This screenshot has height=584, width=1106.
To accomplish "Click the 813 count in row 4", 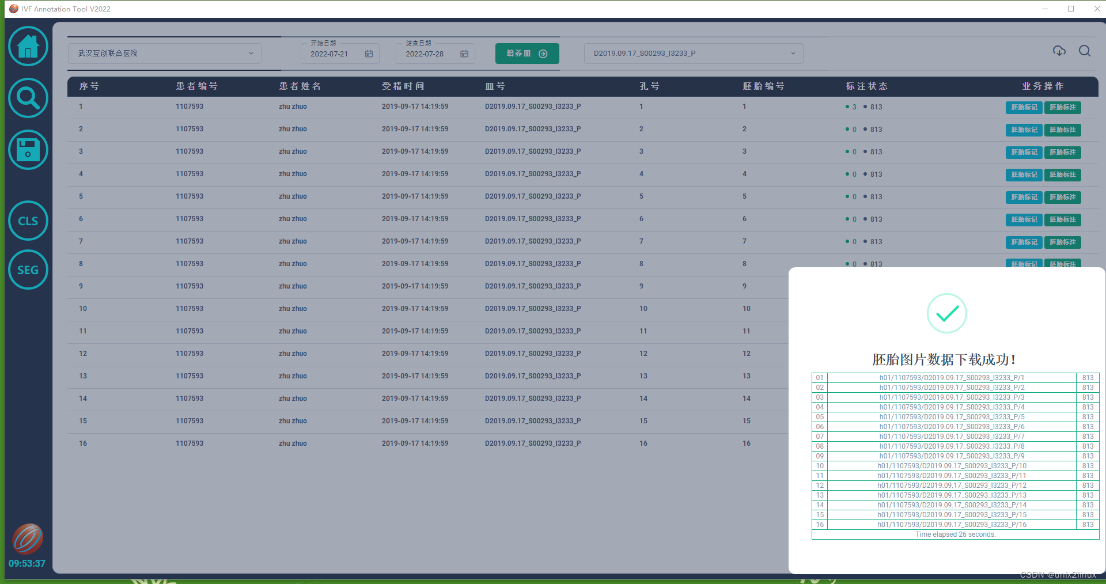I will (x=876, y=175).
